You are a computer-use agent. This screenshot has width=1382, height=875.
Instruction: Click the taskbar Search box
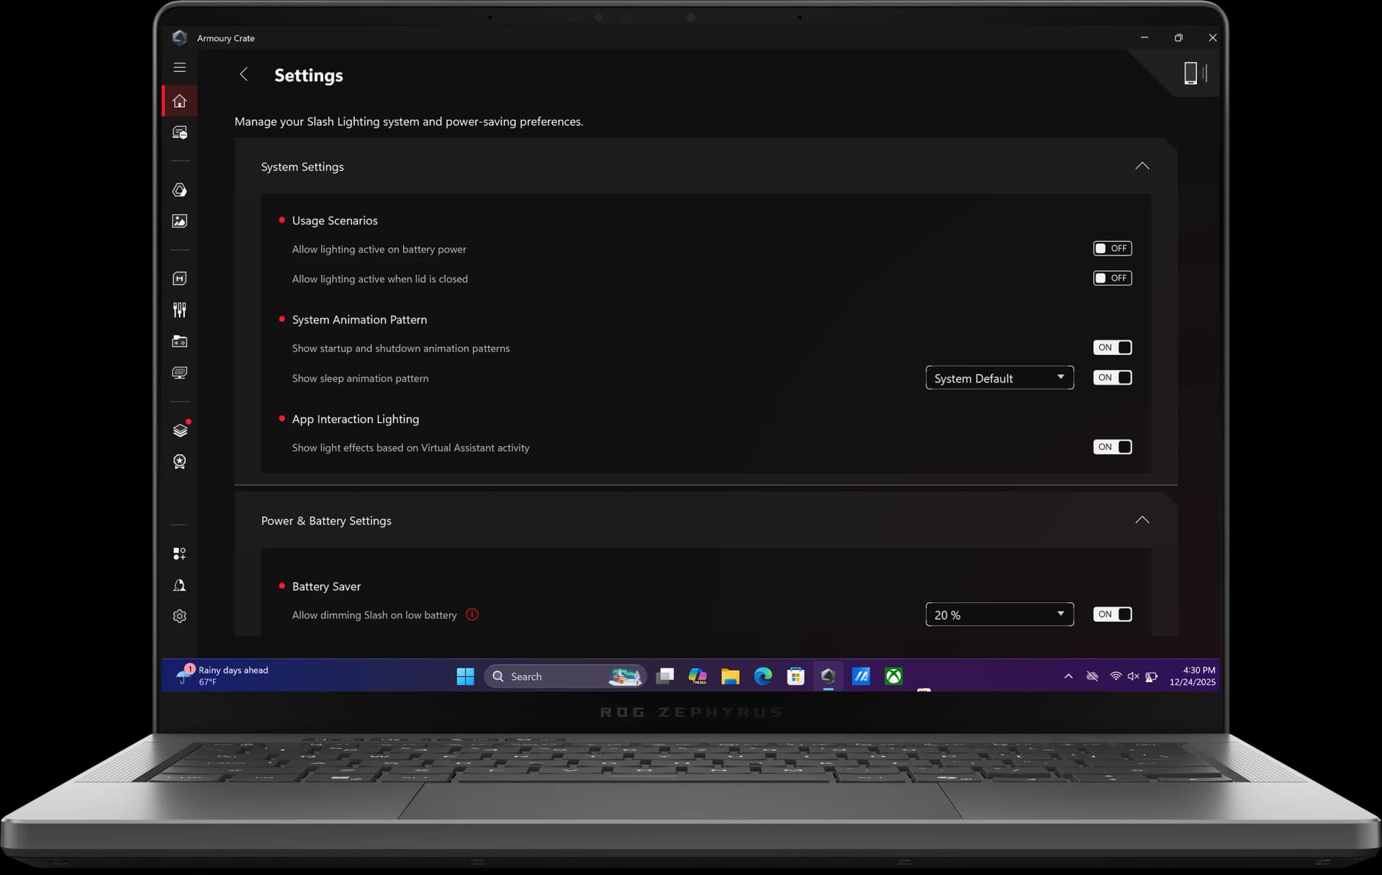[x=565, y=677]
